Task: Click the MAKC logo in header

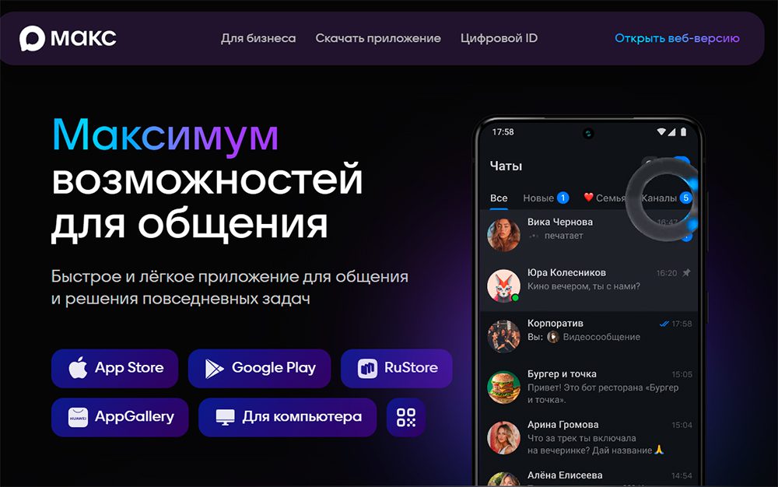Action: click(x=68, y=38)
